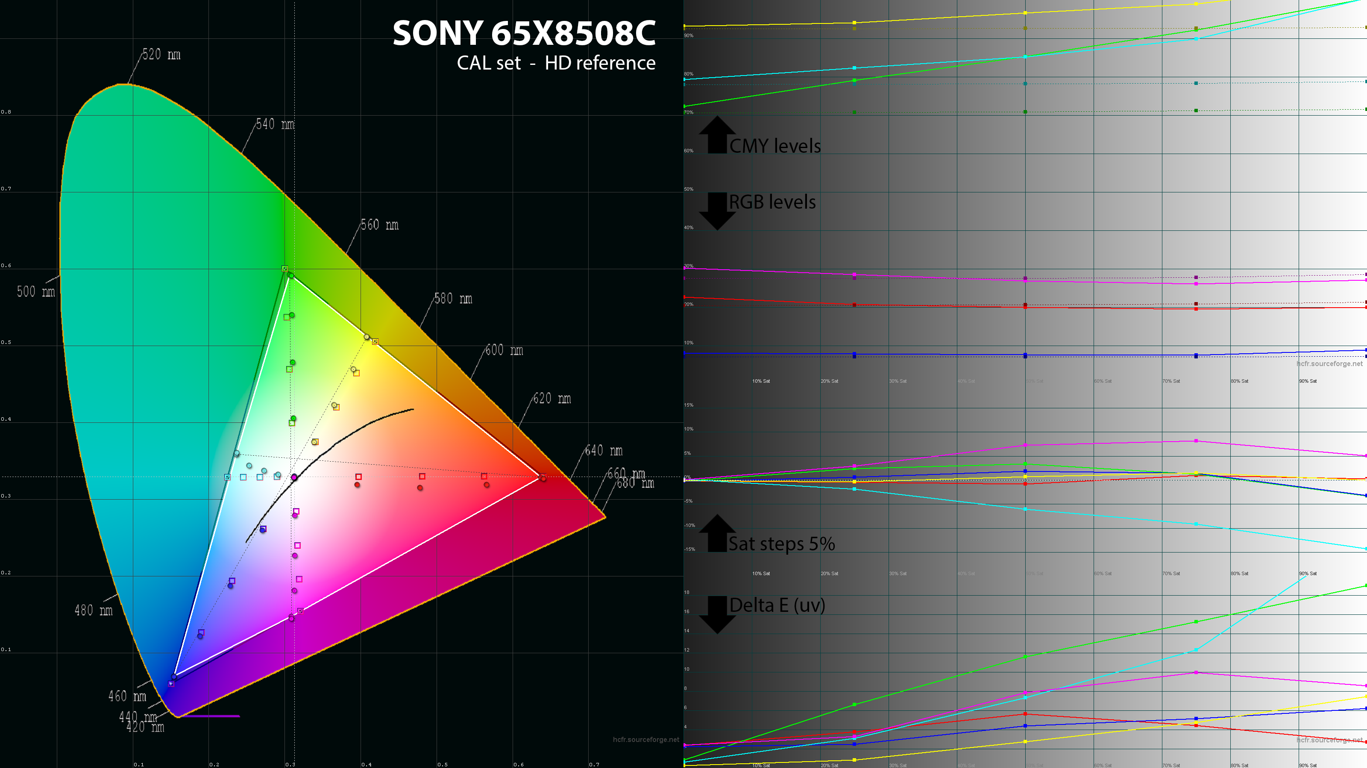Click magenta line peak point in saturation chart

[1196, 440]
